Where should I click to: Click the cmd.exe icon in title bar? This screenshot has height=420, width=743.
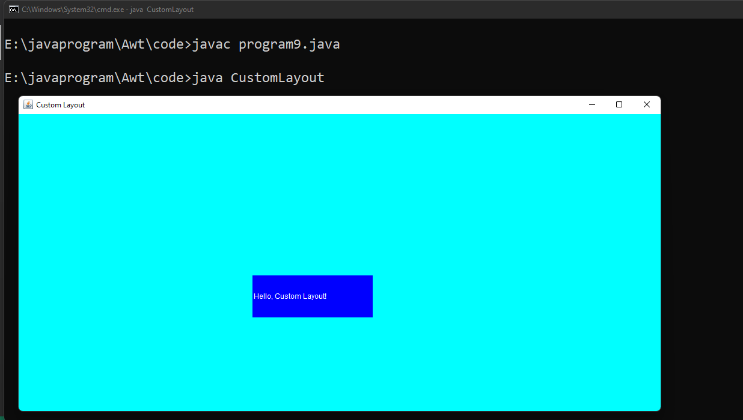pos(13,10)
